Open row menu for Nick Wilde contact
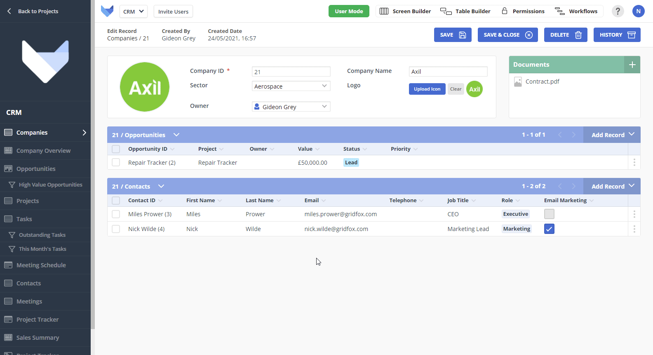The image size is (653, 355). pyautogui.click(x=634, y=229)
